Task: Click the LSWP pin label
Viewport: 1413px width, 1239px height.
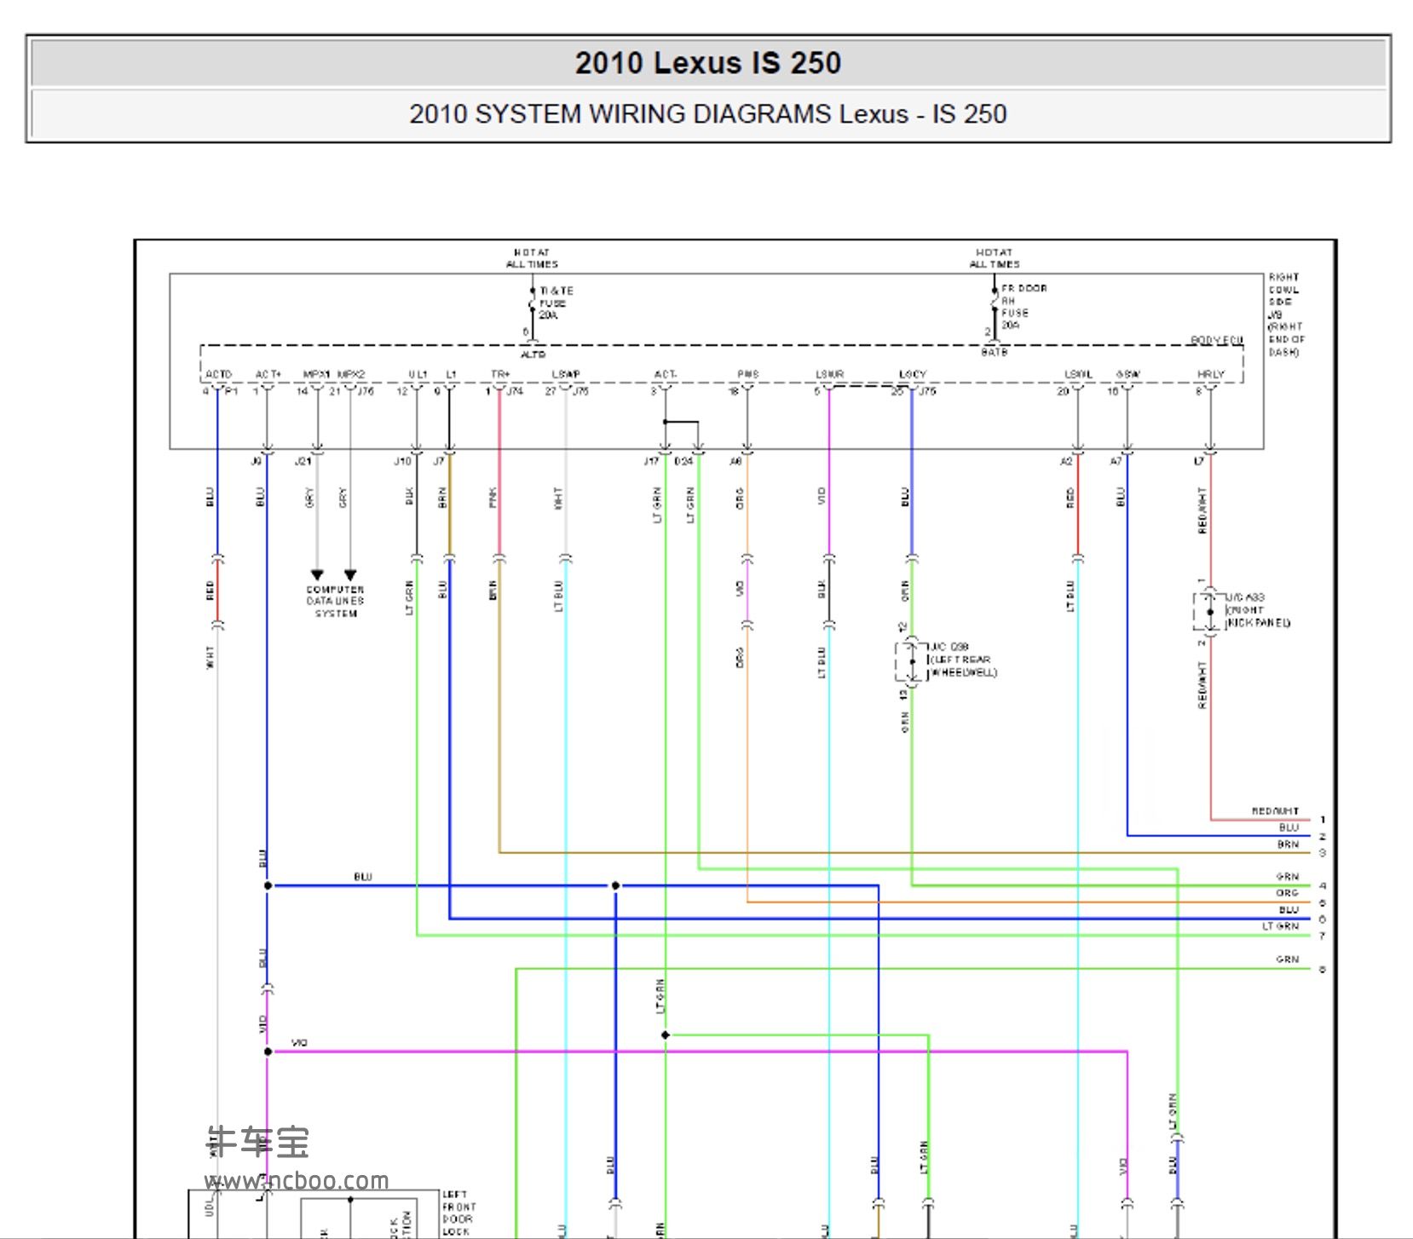Action: 566,374
